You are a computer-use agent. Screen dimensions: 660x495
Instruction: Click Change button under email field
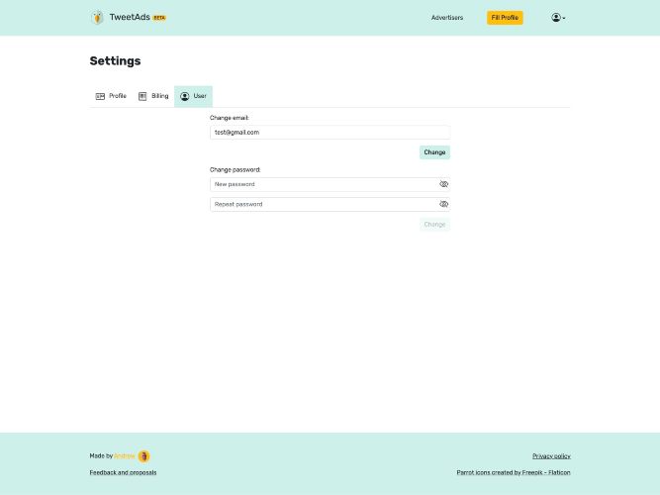tap(434, 152)
